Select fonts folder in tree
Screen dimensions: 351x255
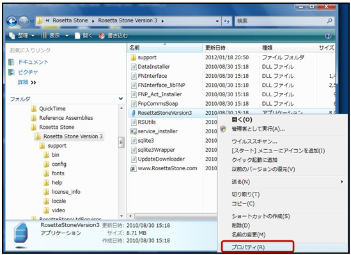[x=58, y=173]
